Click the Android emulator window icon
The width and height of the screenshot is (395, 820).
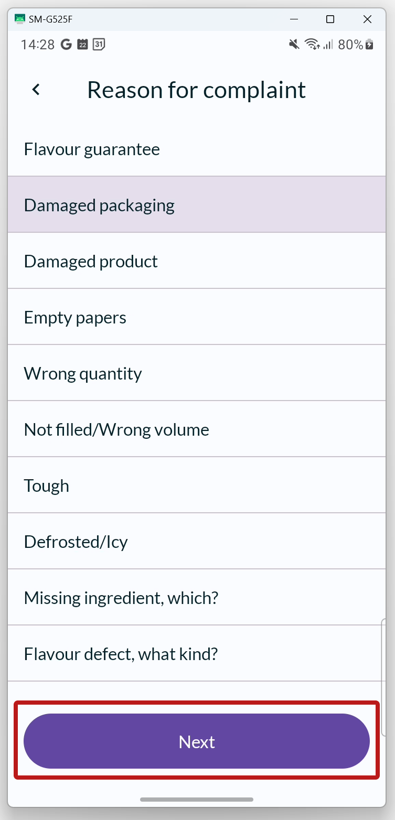20,19
